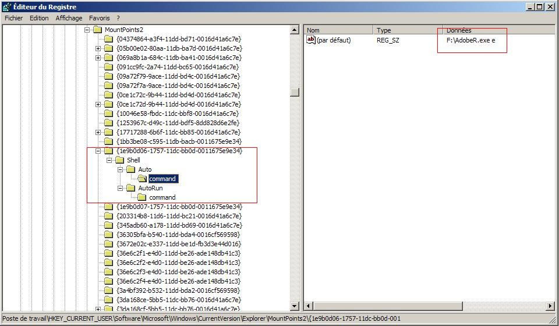Select the {36e6c2f4-e4d0-11dd-be26-ade148db41c3} key name
The height and width of the screenshot is (326, 559).
(x=179, y=281)
